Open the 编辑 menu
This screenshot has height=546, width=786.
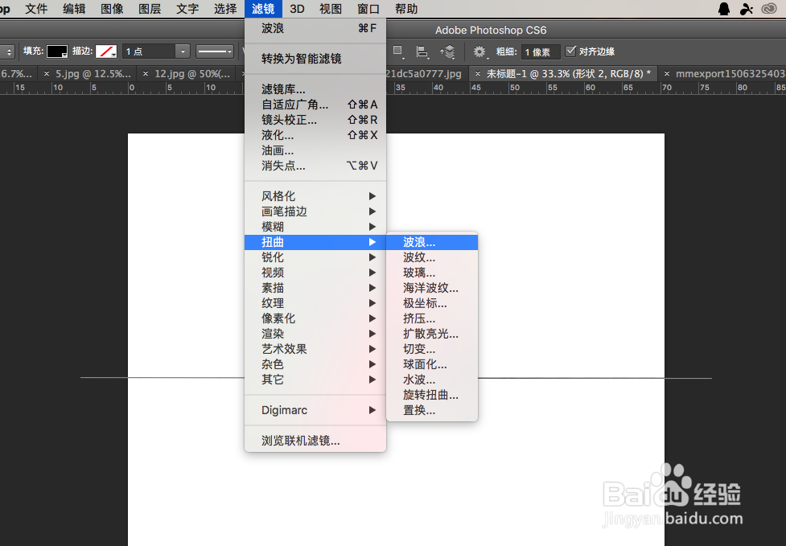(x=74, y=9)
